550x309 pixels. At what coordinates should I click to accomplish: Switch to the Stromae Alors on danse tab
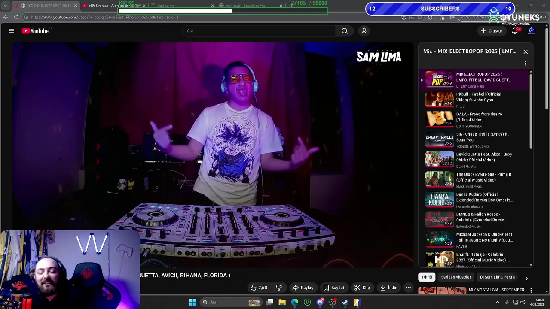pos(114,6)
